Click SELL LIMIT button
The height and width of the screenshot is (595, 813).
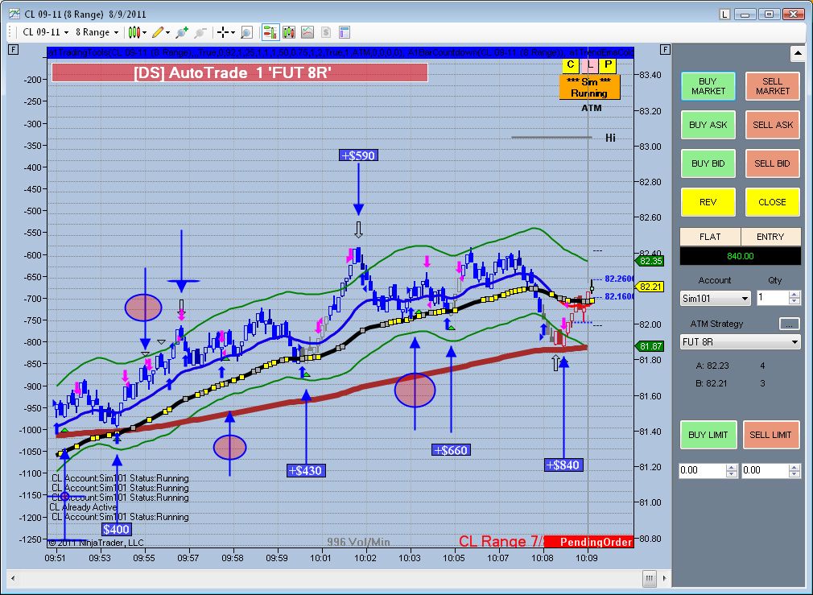[771, 435]
